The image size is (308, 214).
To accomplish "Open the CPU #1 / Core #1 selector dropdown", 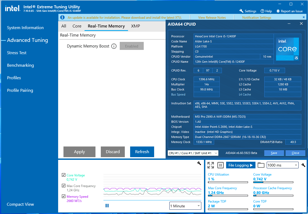I will [193, 153].
